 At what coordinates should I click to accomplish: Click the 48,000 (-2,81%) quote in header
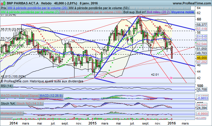pyautogui.click(x=66, y=3)
